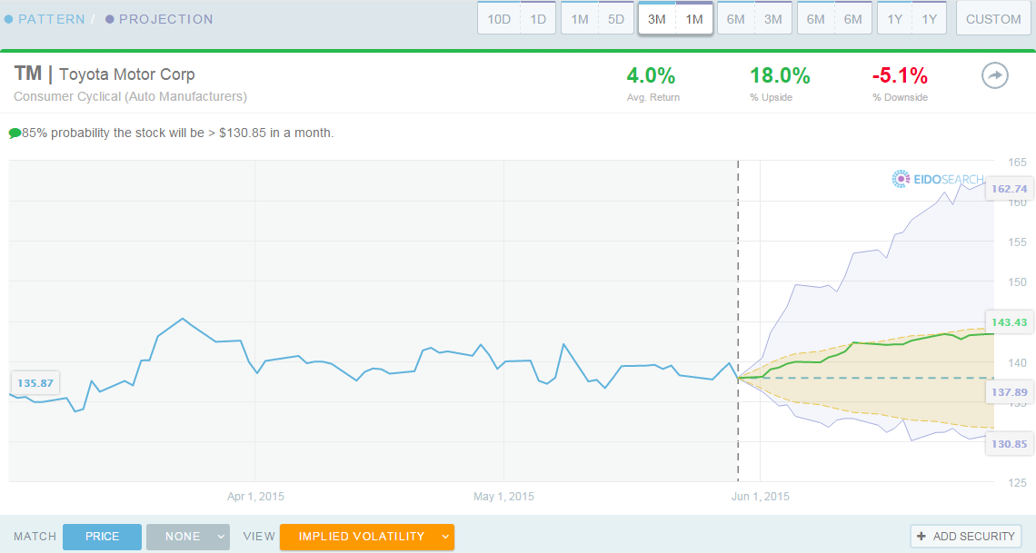Select the 6M pattern, 6M projection timeframe
The height and width of the screenshot is (553, 1036).
tap(834, 19)
